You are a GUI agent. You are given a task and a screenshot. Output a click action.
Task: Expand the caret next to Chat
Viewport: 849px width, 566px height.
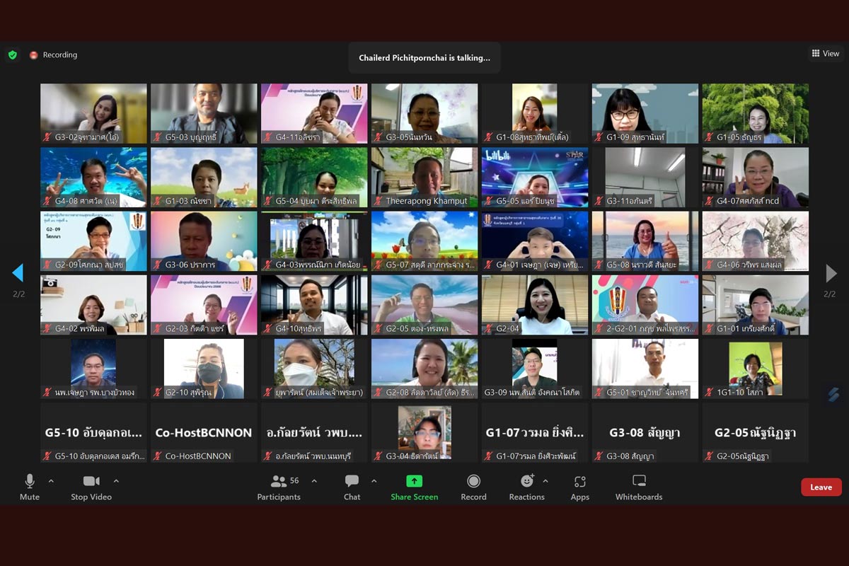pos(374,481)
